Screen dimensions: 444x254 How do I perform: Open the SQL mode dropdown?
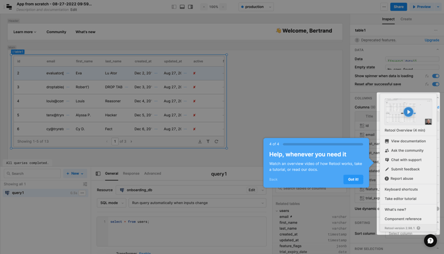click(x=112, y=203)
